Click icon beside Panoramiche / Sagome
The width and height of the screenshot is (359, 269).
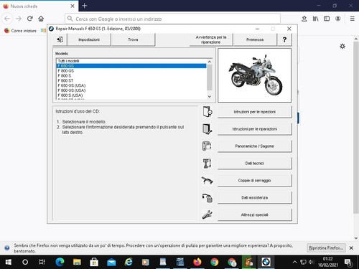tap(208, 146)
